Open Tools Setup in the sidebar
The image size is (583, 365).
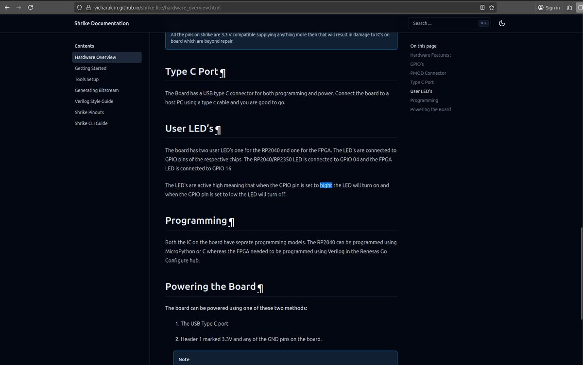(86, 79)
